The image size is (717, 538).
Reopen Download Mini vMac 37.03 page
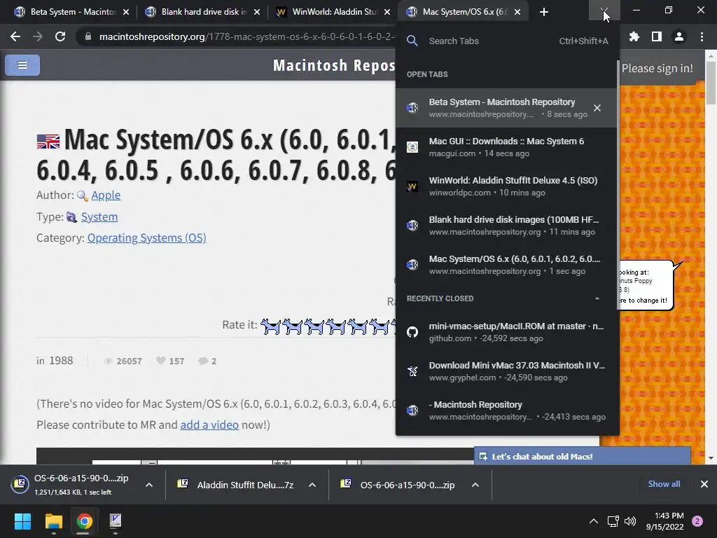[506, 371]
